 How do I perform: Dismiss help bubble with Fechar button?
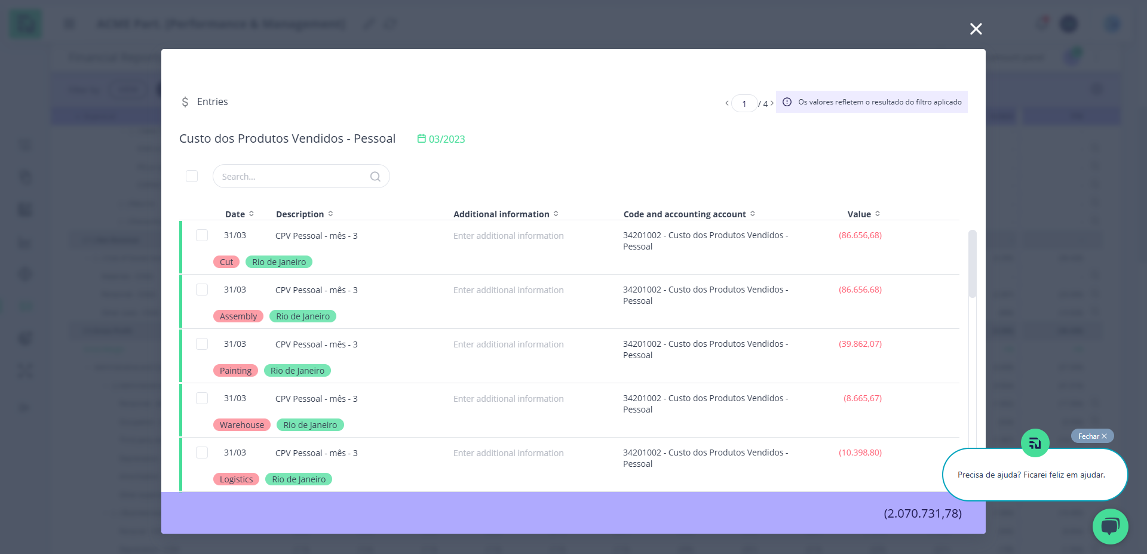point(1092,436)
